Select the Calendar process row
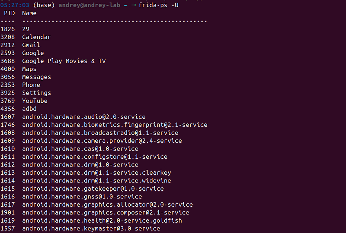This screenshot has height=233, width=346. (x=26, y=37)
